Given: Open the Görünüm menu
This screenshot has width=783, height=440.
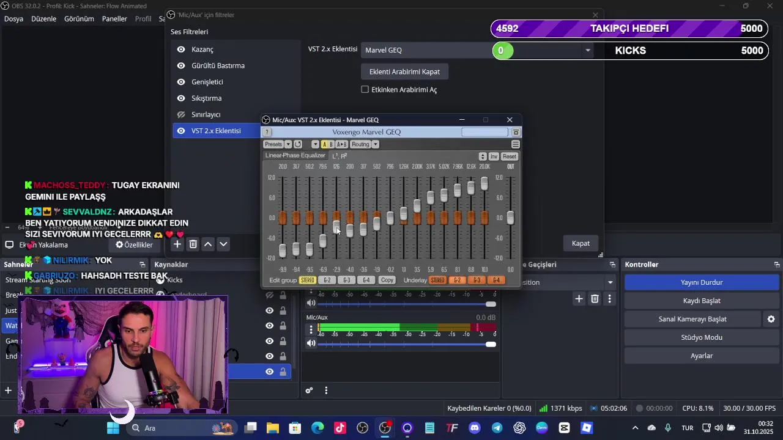Looking at the screenshot, I should pos(79,19).
